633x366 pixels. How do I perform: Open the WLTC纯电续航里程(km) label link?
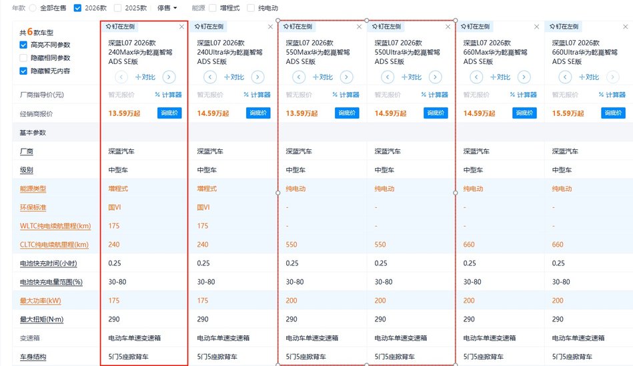55,226
